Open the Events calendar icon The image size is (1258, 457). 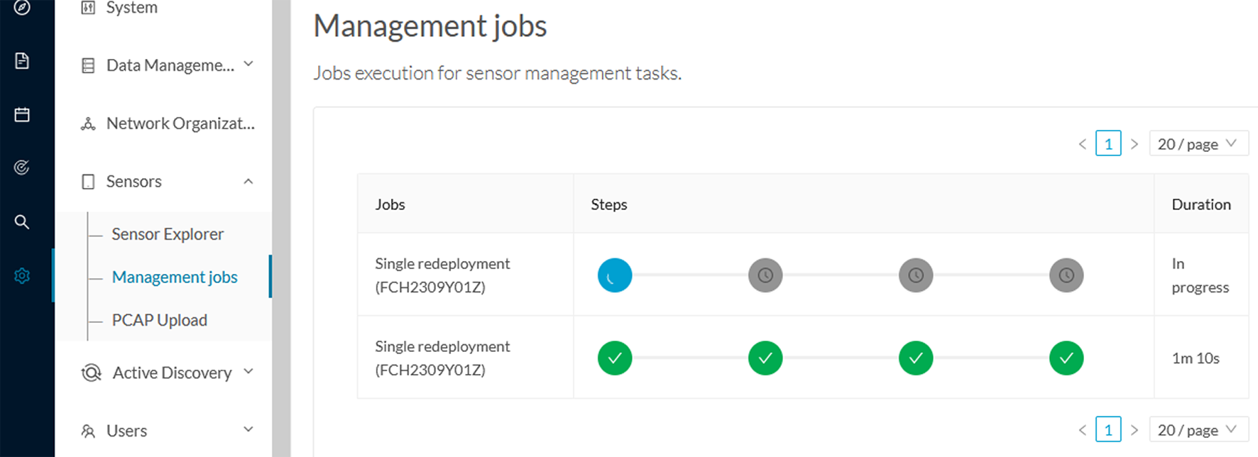22,114
